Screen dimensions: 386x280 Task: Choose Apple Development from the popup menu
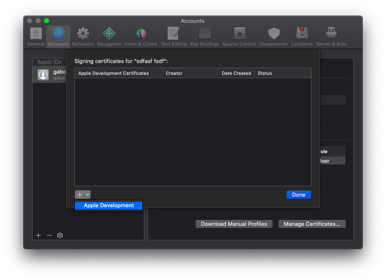[x=108, y=206]
